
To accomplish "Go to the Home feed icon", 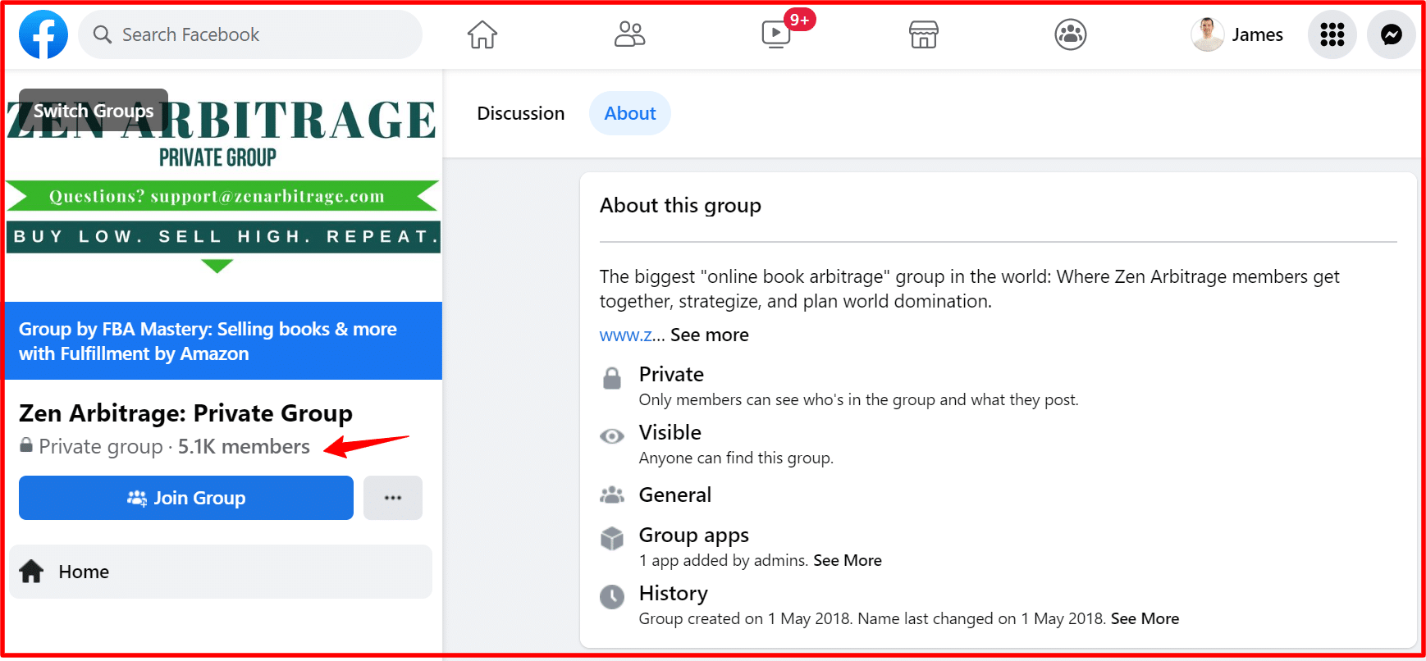I will pos(482,34).
